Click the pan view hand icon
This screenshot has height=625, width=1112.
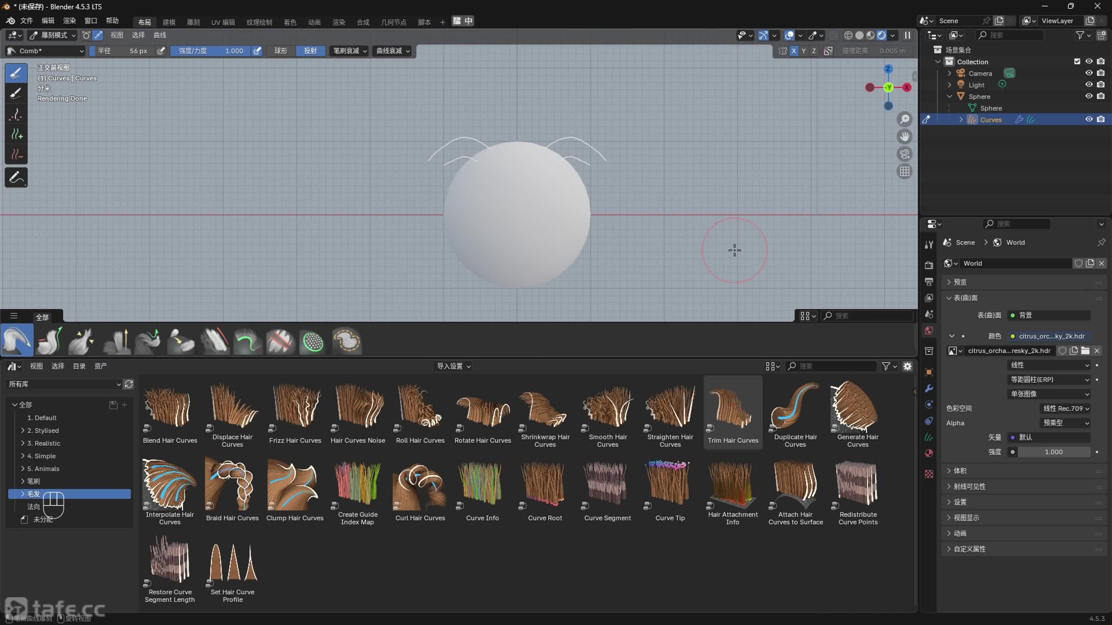point(904,137)
